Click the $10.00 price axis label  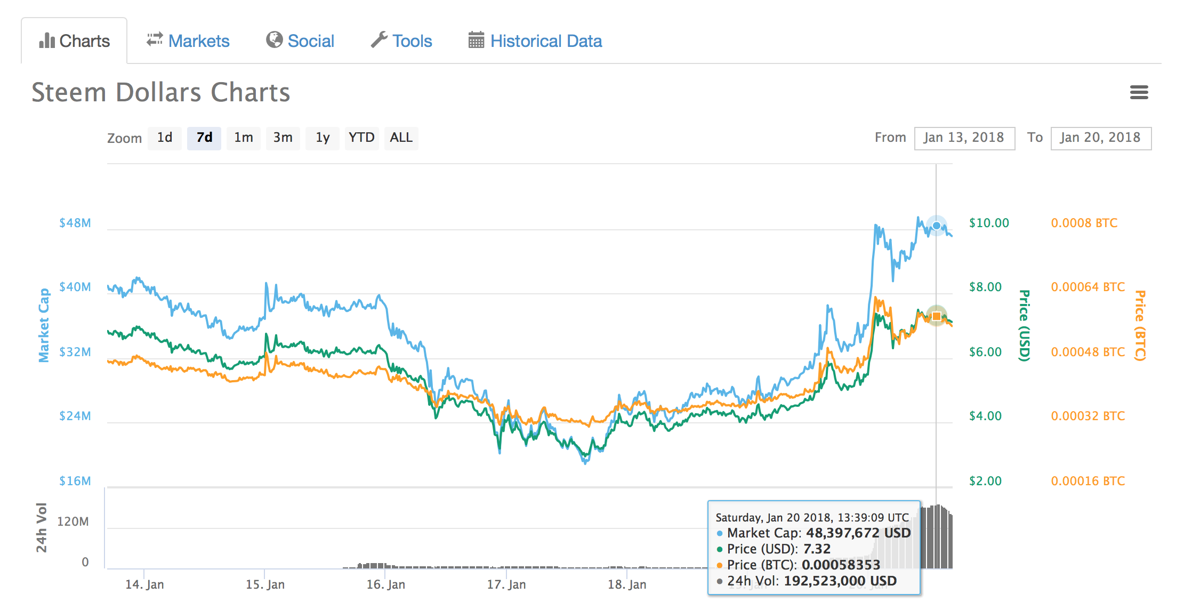click(989, 223)
